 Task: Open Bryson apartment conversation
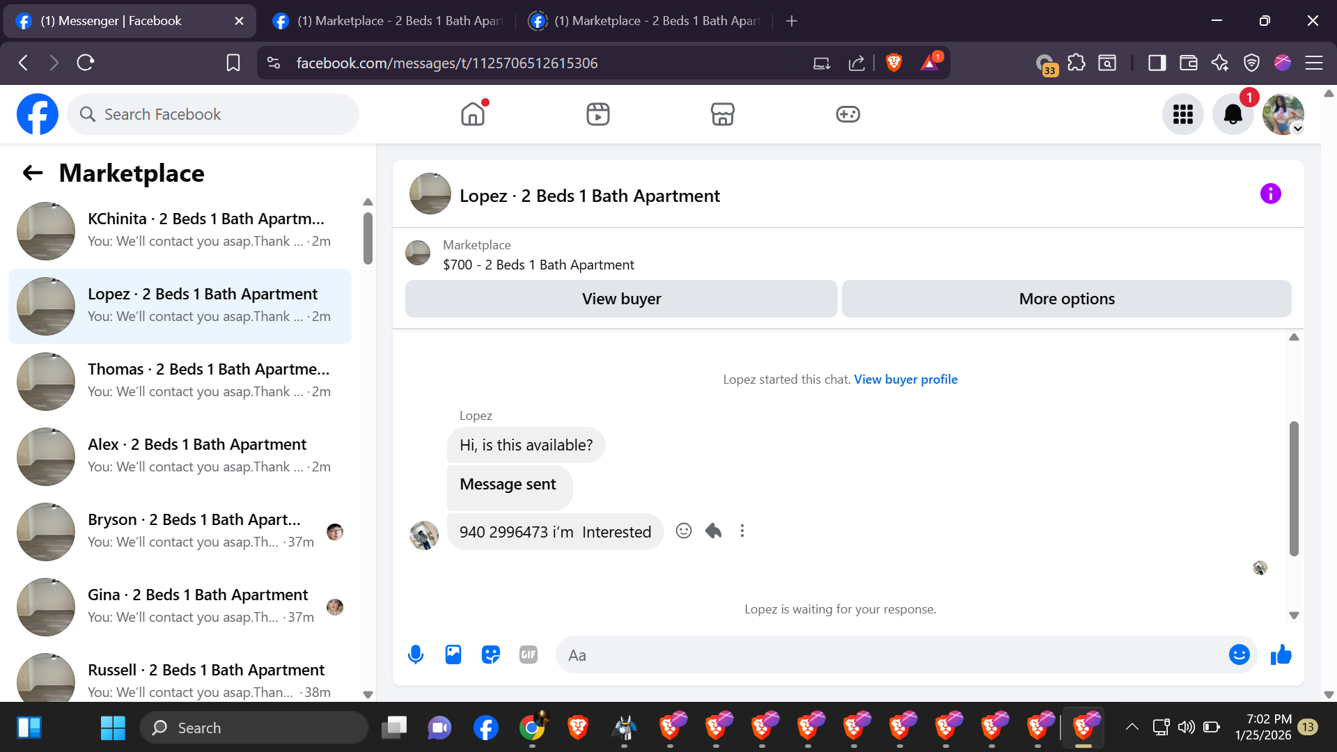[180, 532]
